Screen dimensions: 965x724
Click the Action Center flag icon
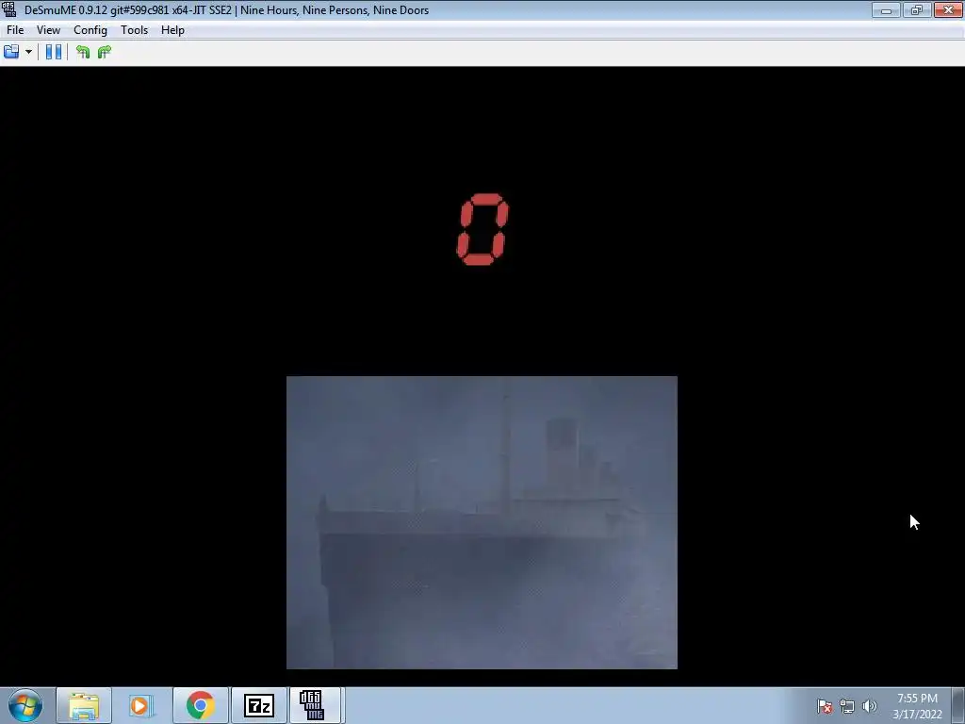point(825,706)
